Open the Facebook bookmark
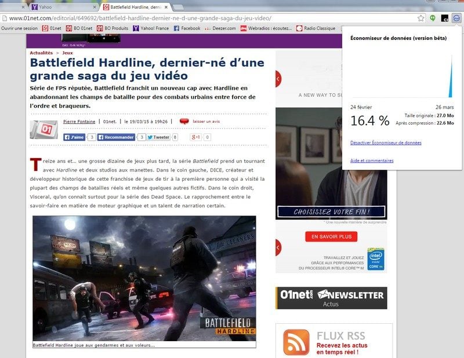 point(187,28)
